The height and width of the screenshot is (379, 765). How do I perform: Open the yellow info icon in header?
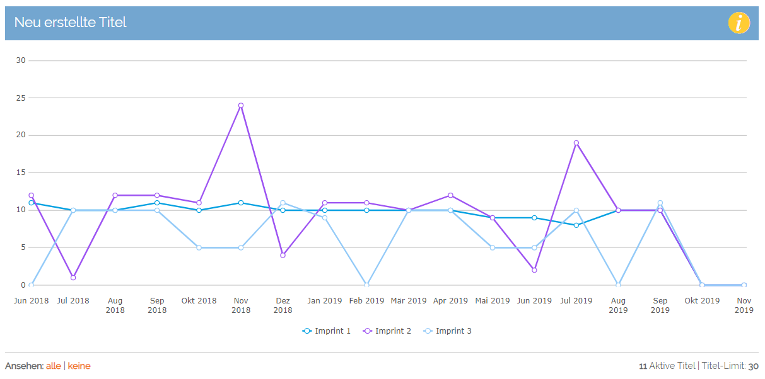739,23
